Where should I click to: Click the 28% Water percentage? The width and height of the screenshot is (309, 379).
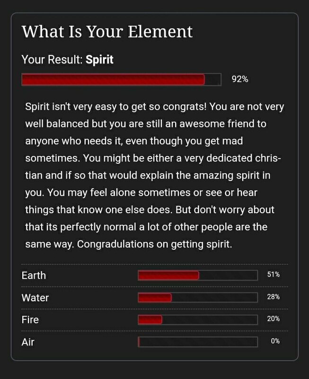tap(274, 297)
